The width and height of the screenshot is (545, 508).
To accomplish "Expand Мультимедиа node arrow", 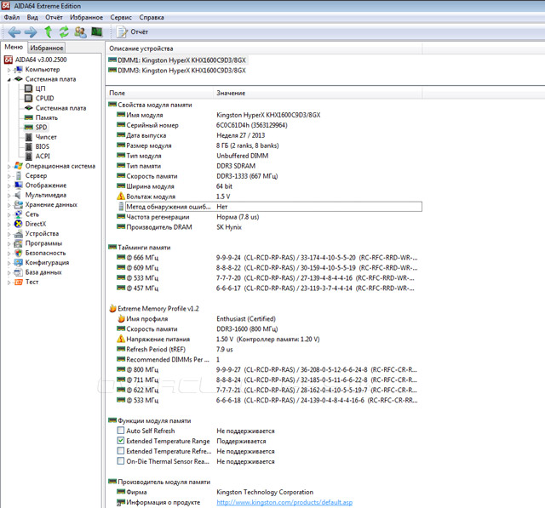I will (9, 196).
